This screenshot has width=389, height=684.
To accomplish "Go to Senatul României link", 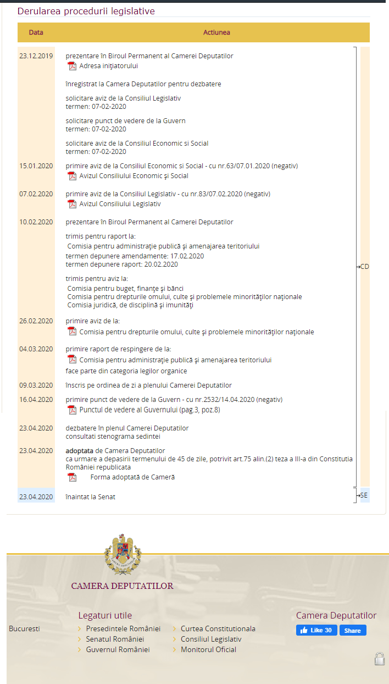I will 115,639.
